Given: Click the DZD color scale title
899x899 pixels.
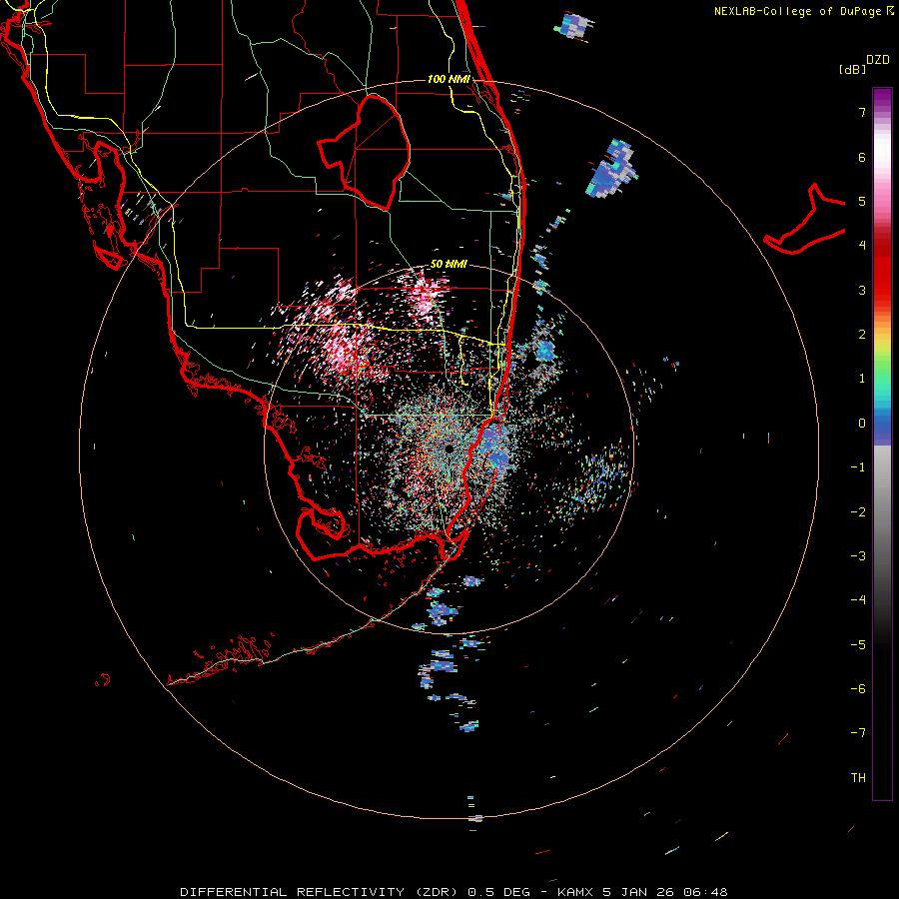Looking at the screenshot, I should (x=878, y=60).
